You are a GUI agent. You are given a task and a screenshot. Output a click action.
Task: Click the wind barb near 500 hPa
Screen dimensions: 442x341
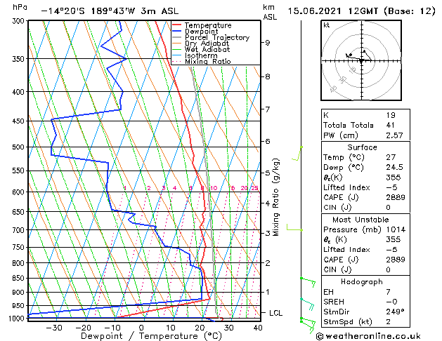pos(297,154)
